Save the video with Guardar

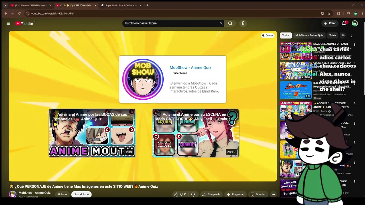pos(258,194)
